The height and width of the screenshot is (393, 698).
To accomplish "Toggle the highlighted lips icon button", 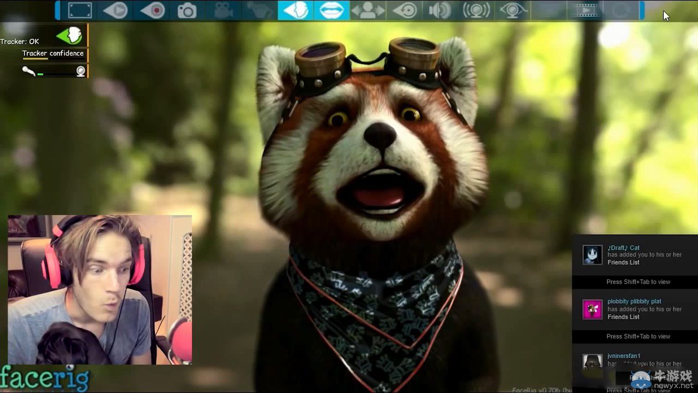I will point(332,10).
